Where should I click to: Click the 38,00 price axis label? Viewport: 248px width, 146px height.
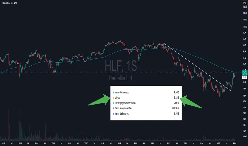tap(245, 51)
